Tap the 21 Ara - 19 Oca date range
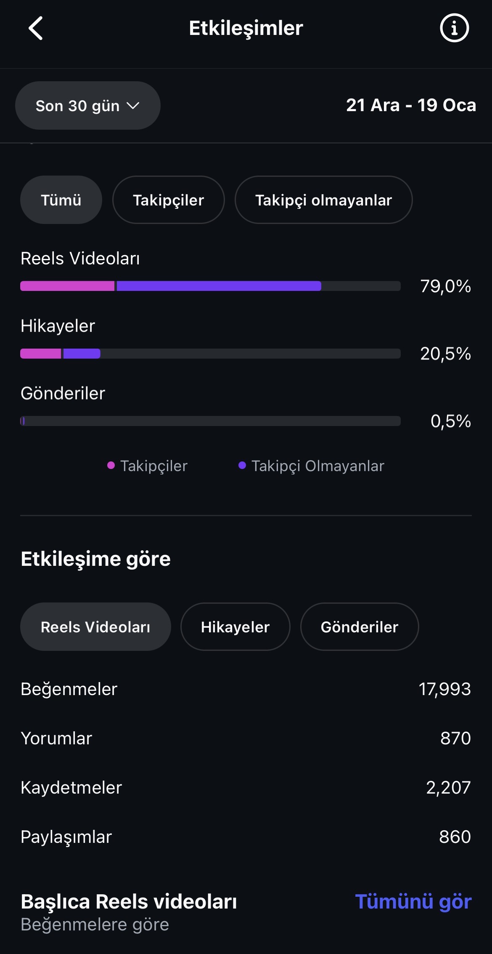This screenshot has height=954, width=492. [411, 105]
